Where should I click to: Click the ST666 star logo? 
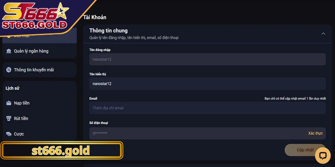click(x=36, y=16)
